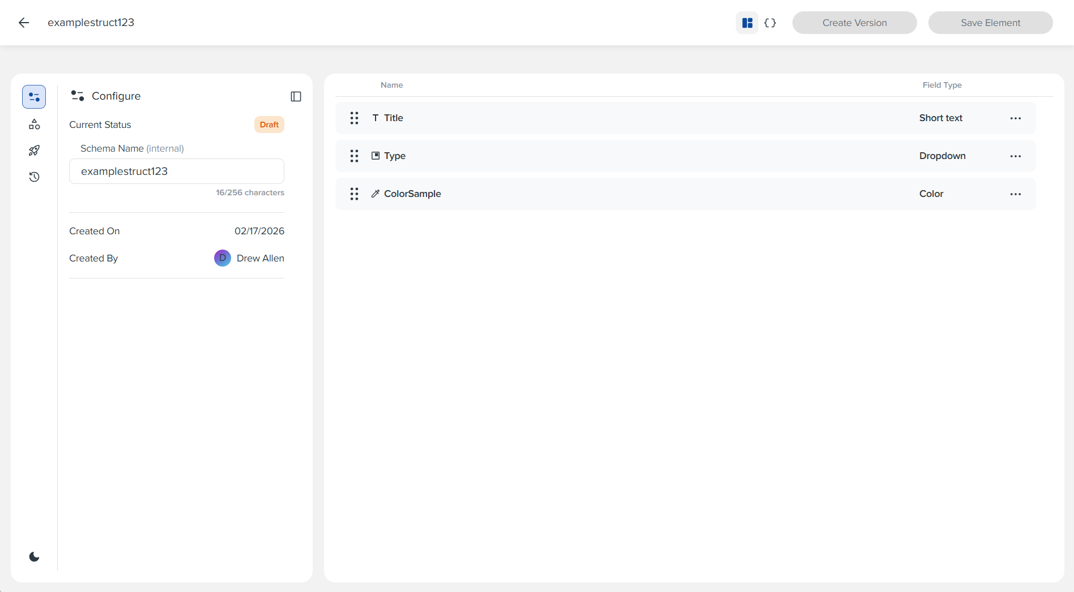Click the Drew Allen avatar

point(223,258)
